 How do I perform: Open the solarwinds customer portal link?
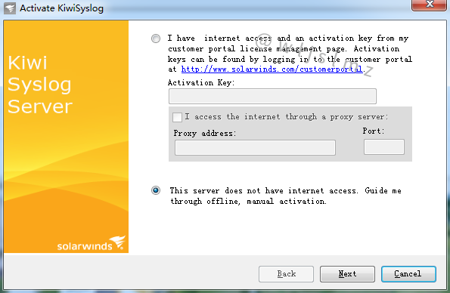272,69
